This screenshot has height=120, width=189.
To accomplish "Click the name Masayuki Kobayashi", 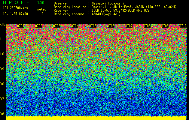I will (x=108, y=3).
